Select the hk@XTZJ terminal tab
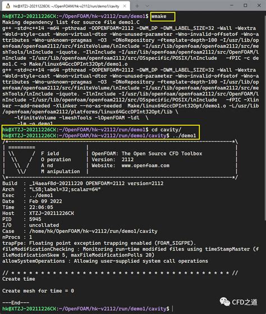Screen dimensions: 266x314 pos(66,6)
